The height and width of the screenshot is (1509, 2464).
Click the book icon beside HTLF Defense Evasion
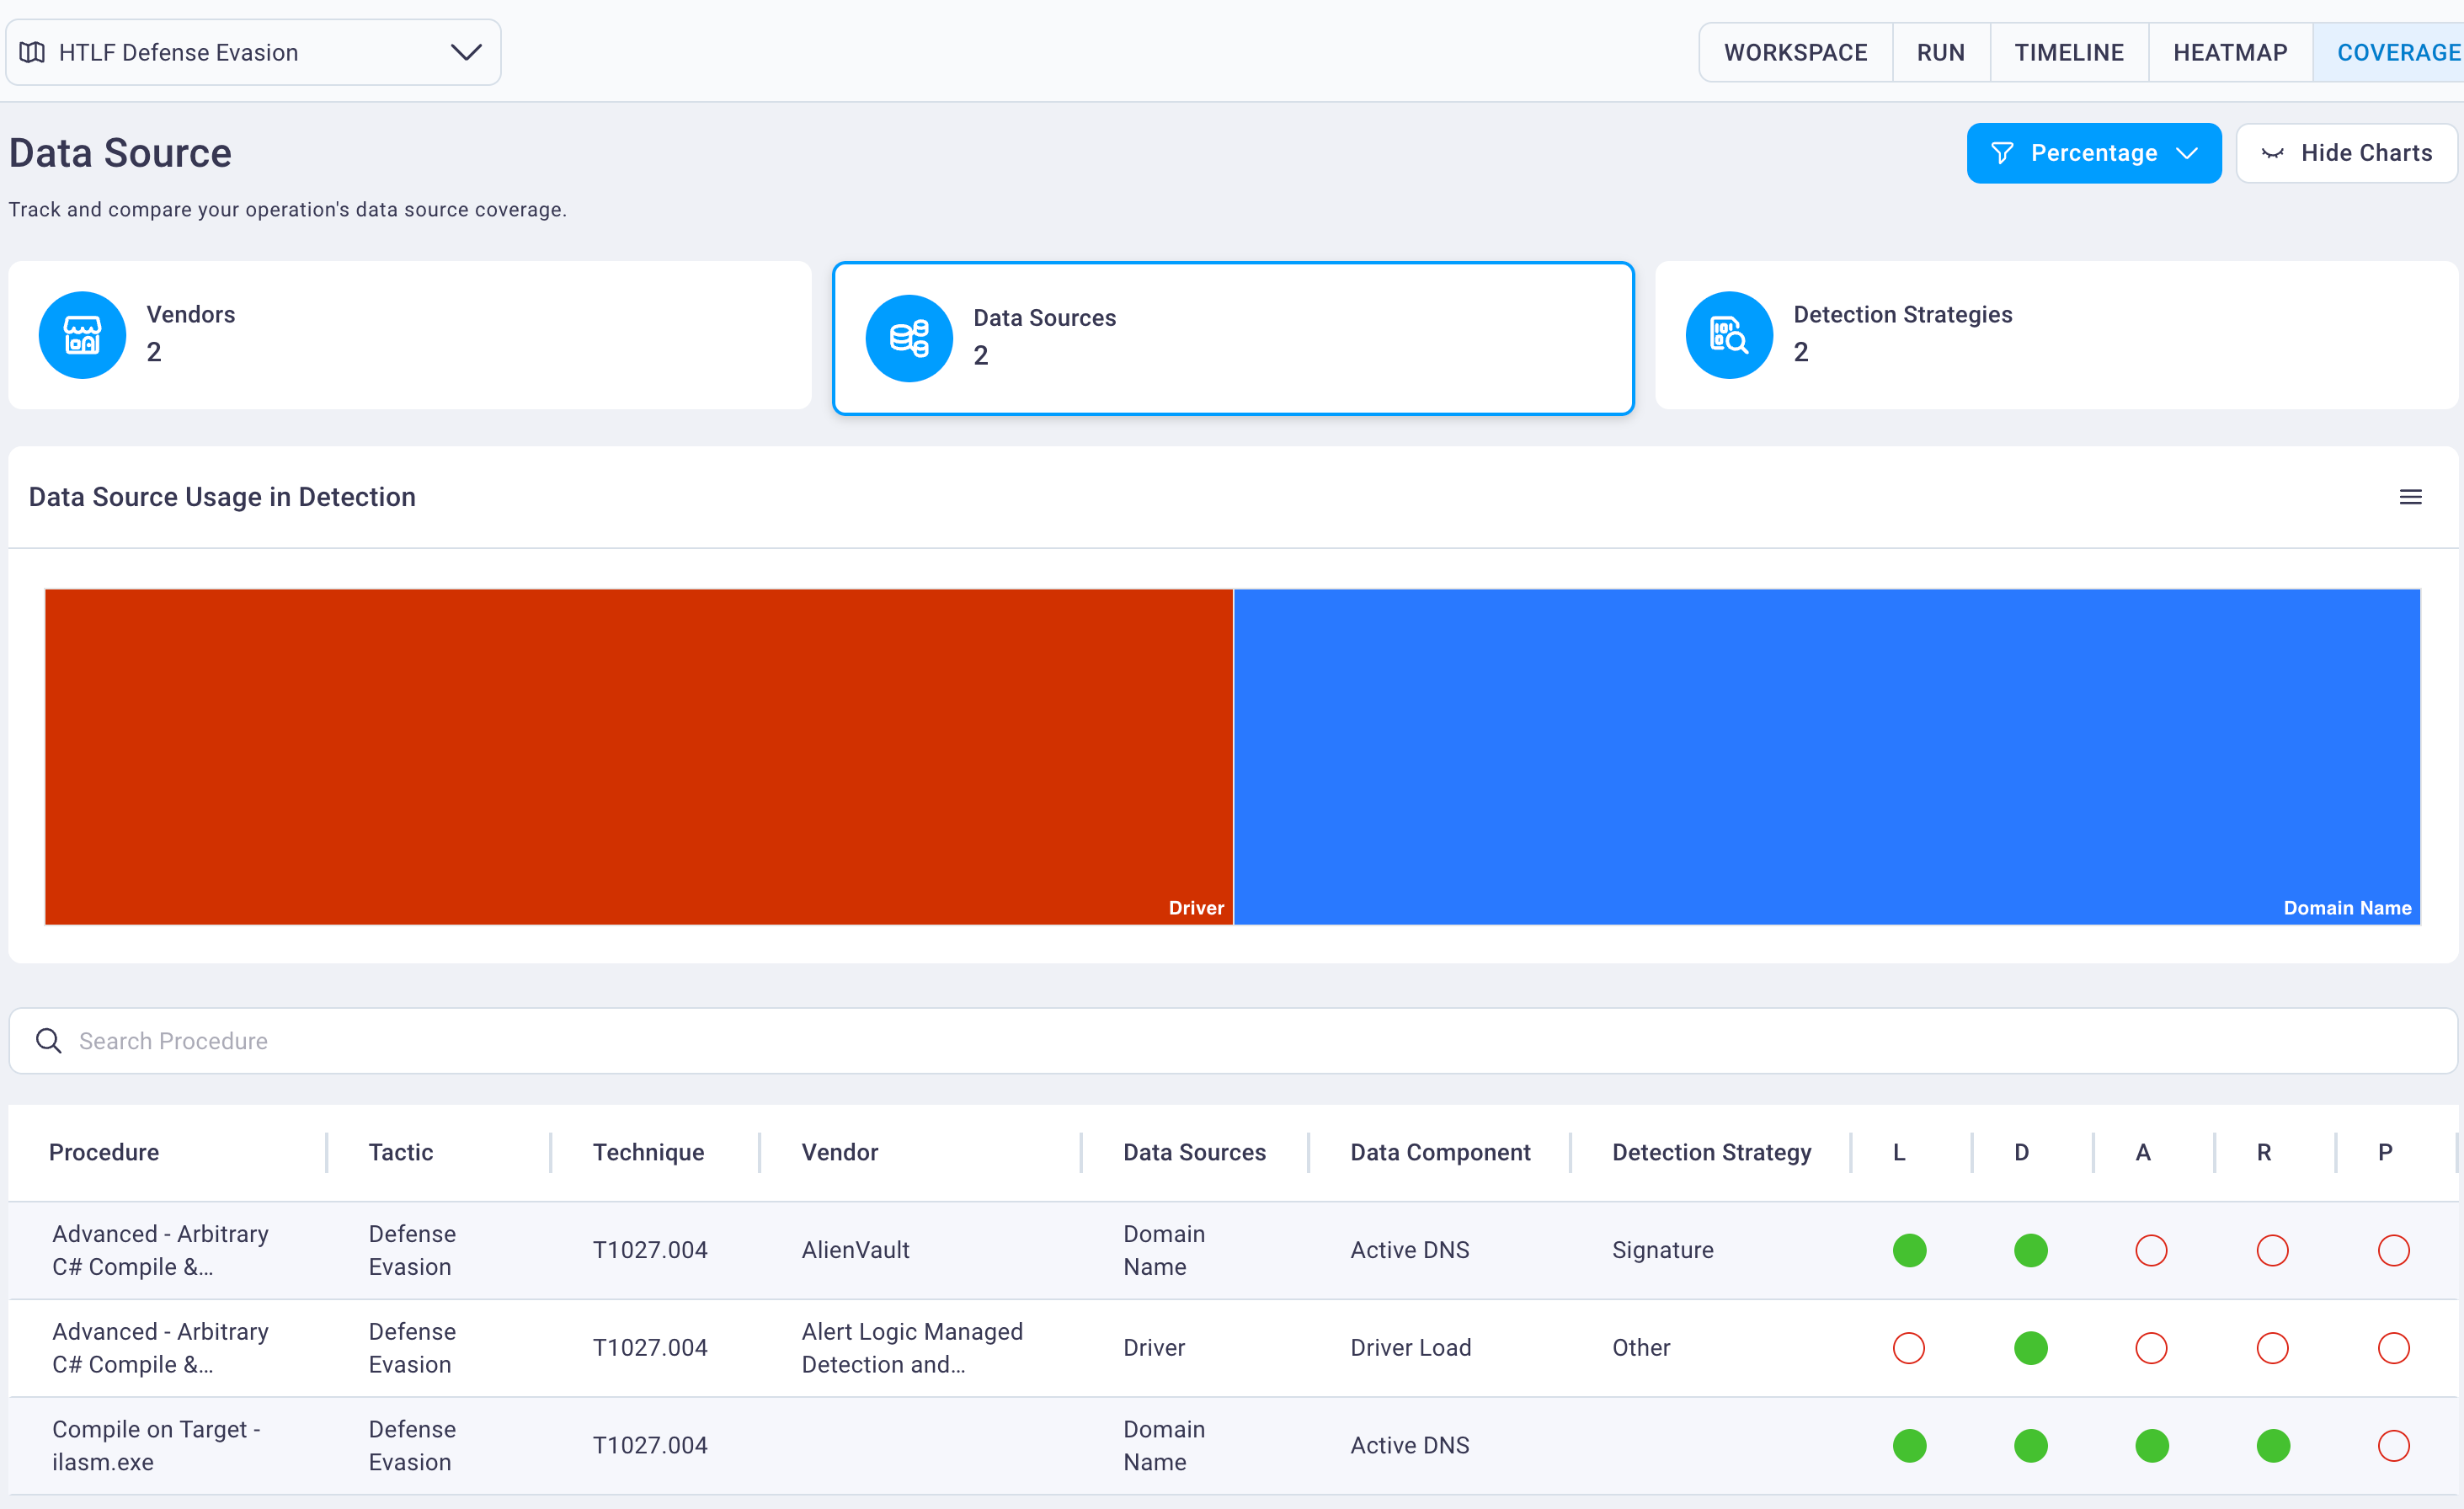tap(32, 52)
